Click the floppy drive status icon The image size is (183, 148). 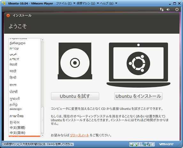140,144
